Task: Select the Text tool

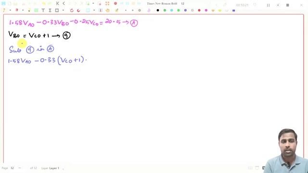Action: tap(43, 10)
